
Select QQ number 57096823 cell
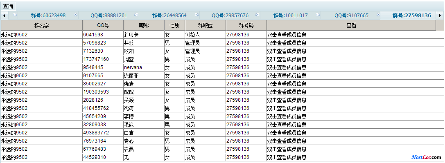(x=103, y=43)
